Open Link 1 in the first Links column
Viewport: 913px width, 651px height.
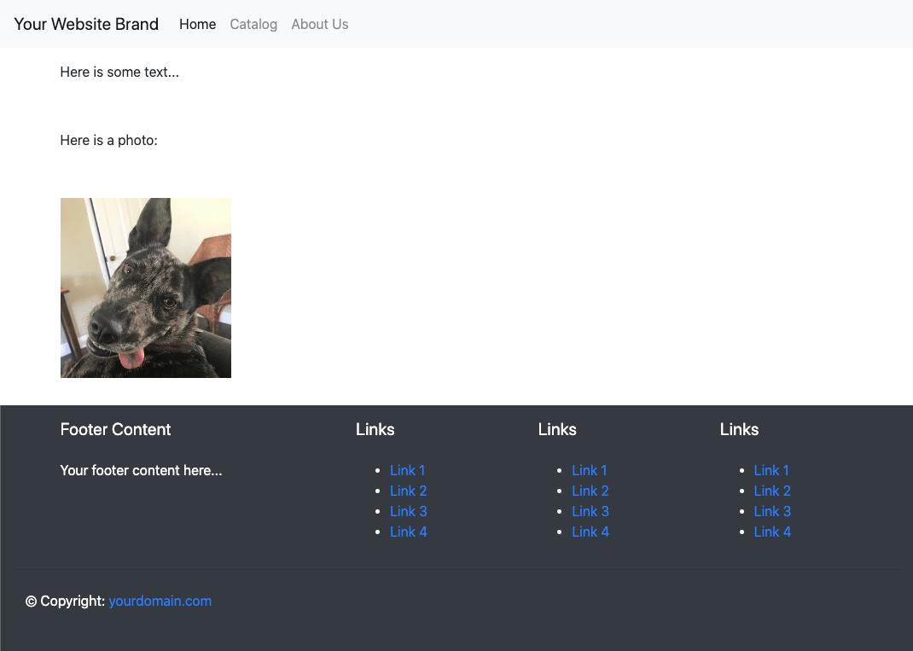[407, 470]
